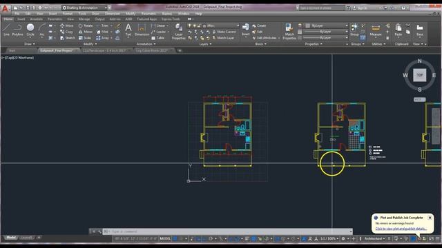This screenshot has height=248, width=442.
Task: Select the Text tool
Action: 128,30
